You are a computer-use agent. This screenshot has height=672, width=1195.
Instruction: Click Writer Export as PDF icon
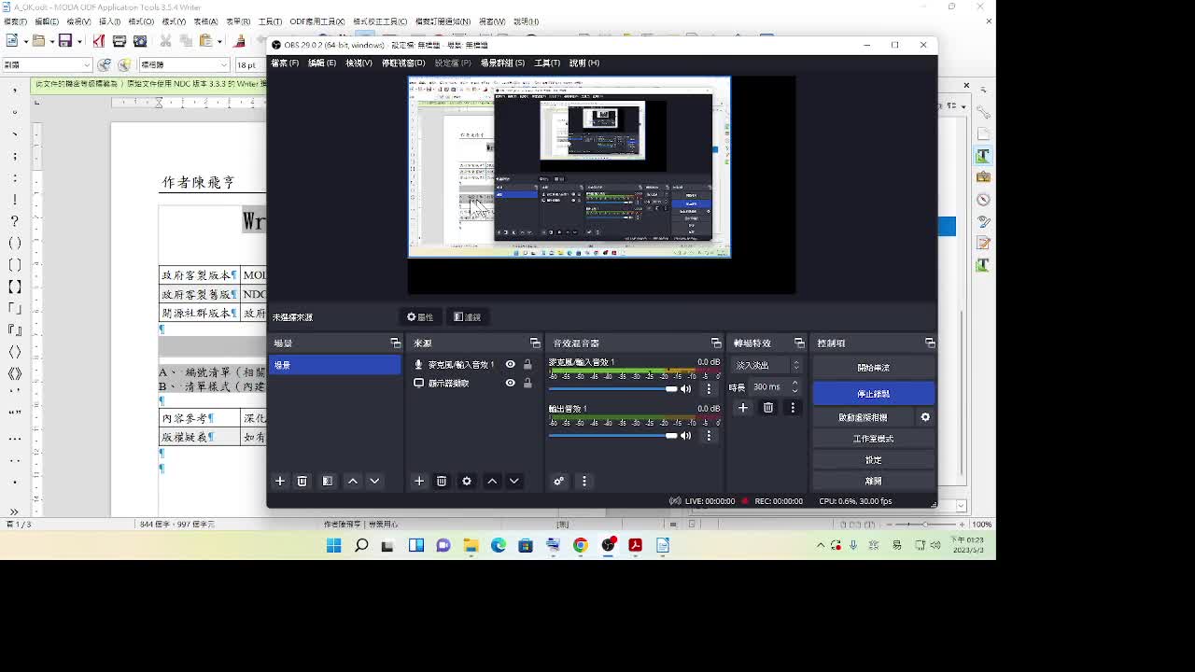point(99,41)
